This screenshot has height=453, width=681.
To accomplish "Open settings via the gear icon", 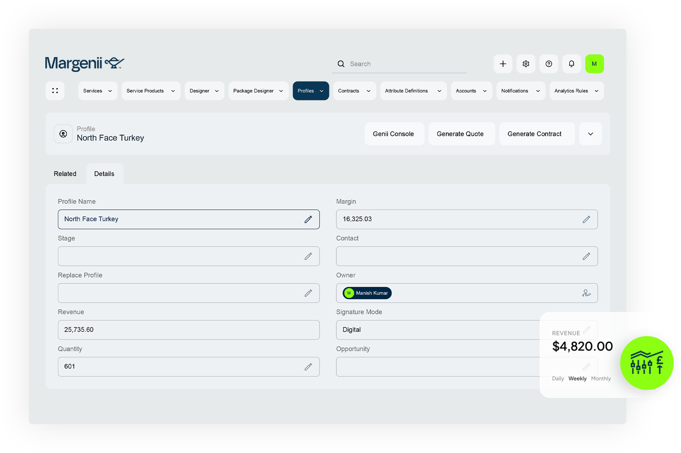I will pos(526,64).
